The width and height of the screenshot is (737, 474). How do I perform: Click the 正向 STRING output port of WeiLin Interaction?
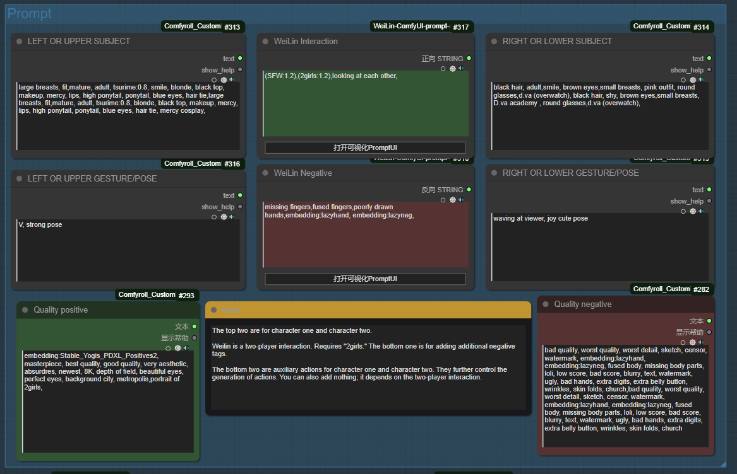(x=469, y=58)
